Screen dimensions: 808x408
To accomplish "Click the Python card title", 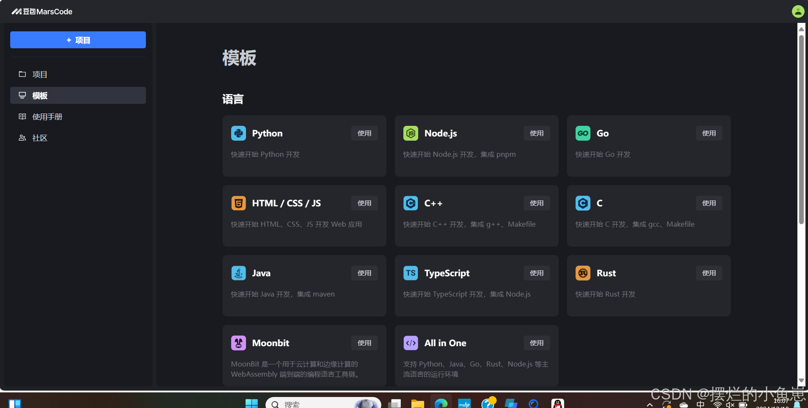I will 267,133.
